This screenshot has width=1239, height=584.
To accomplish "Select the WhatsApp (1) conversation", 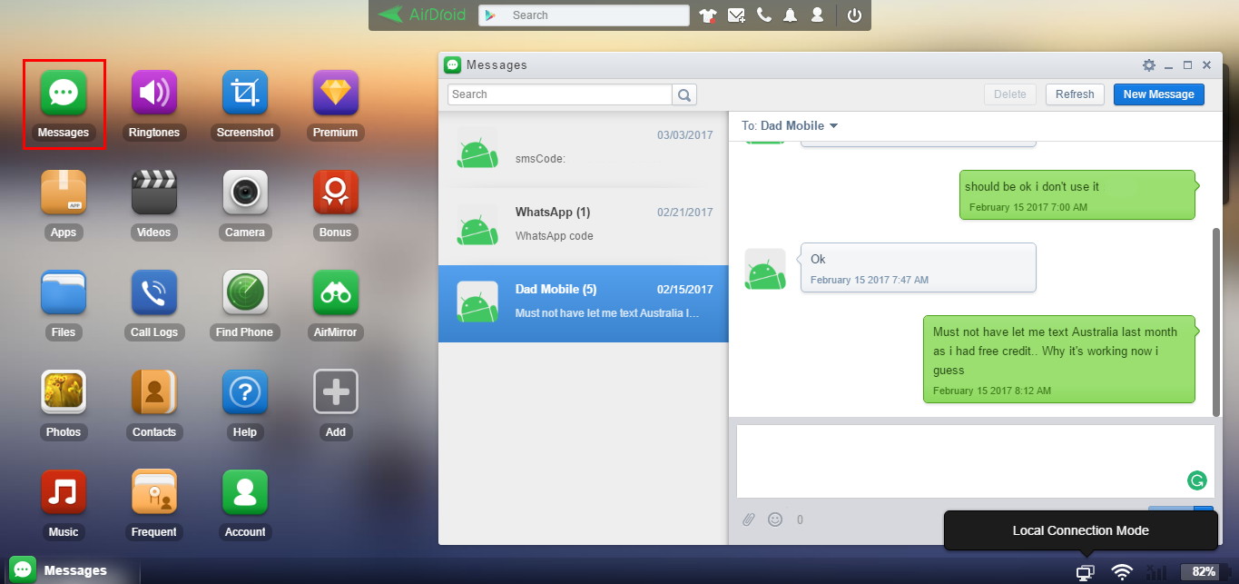I will coord(584,227).
